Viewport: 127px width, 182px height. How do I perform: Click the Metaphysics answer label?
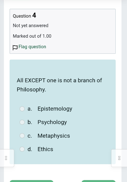[x=54, y=136]
